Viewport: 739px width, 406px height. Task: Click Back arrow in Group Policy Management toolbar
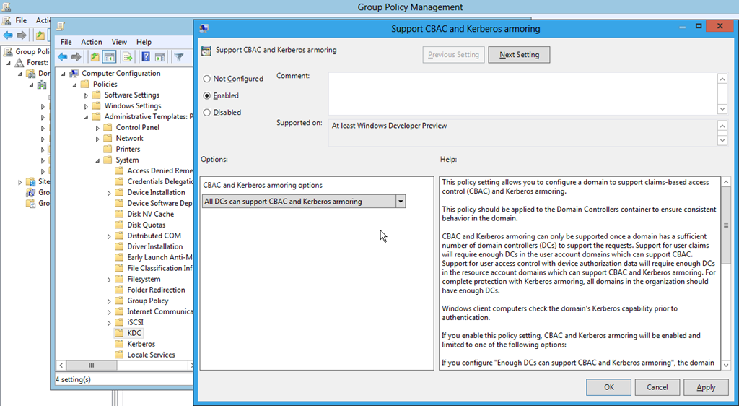8,35
